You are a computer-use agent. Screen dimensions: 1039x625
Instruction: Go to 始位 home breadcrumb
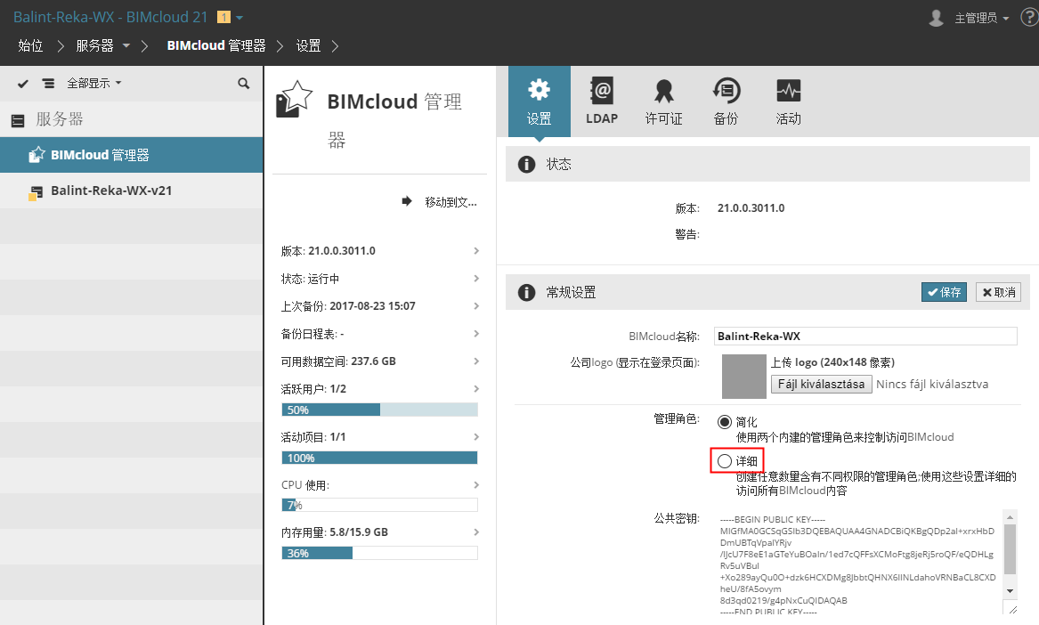(30, 45)
